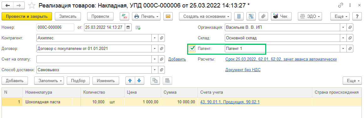
Task: Open table Еще menu
Action: point(352,81)
